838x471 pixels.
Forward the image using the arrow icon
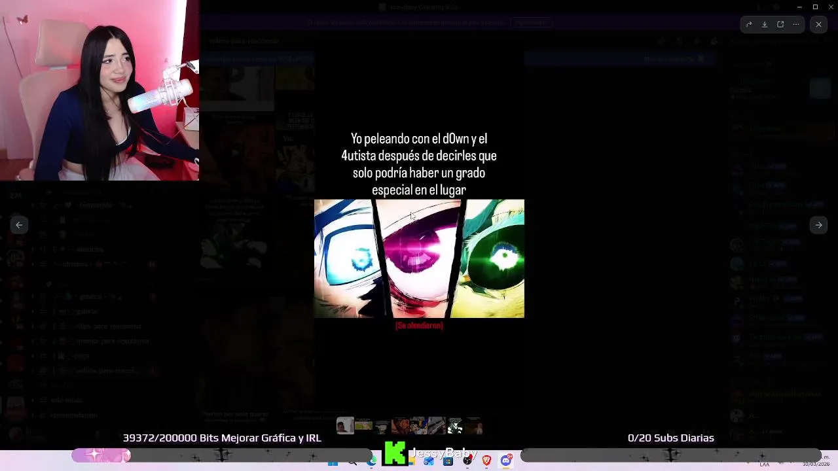[748, 24]
